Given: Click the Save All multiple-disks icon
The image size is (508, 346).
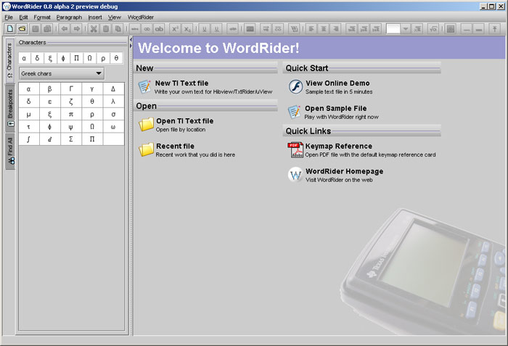Looking at the screenshot, I should (x=47, y=29).
